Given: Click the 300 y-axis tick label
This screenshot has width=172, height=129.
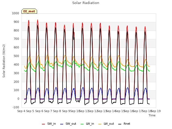Looking at the screenshot, I should pos(16,73).
